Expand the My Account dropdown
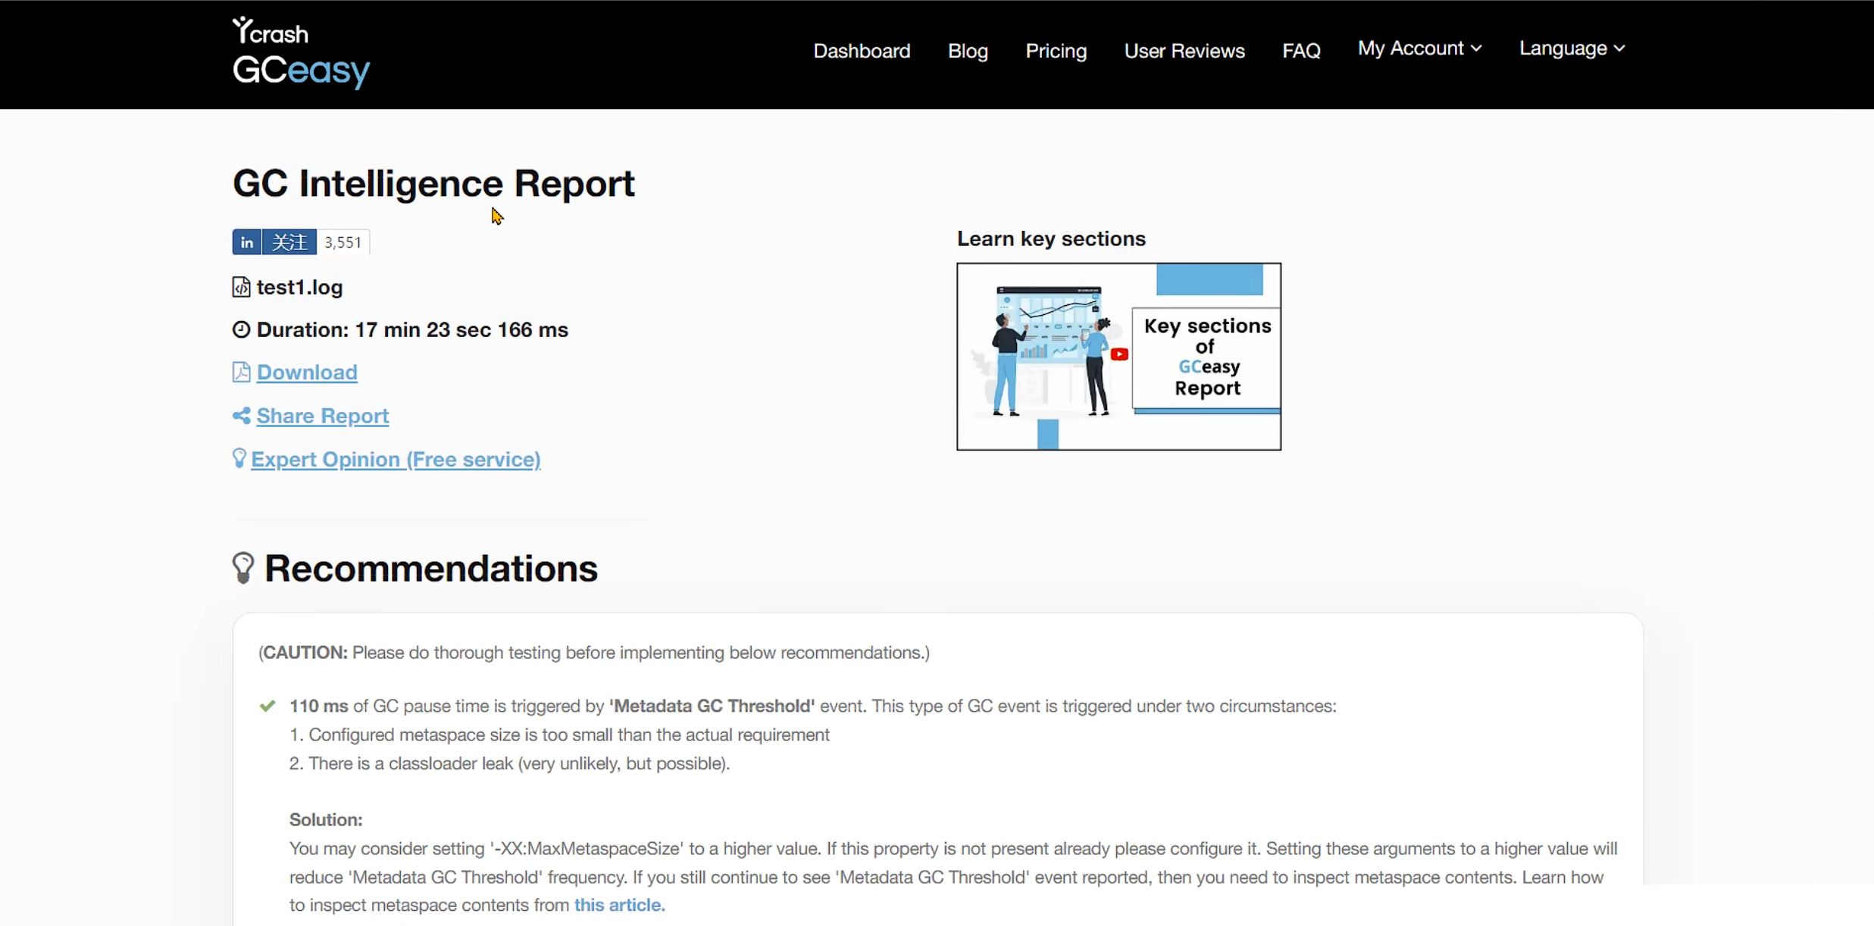 tap(1419, 48)
